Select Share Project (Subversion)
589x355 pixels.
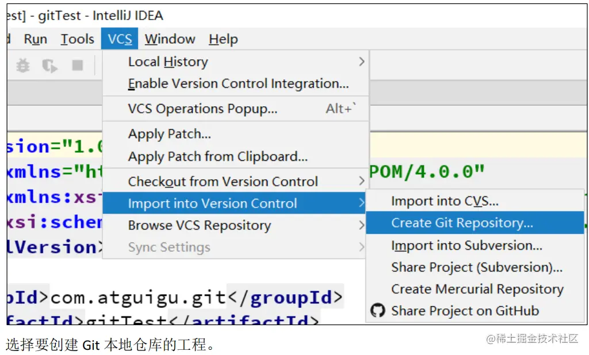pyautogui.click(x=475, y=267)
